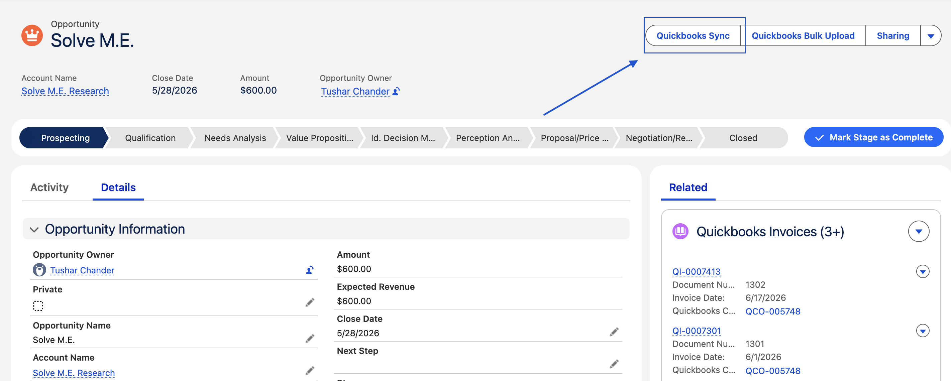The height and width of the screenshot is (381, 951).
Task: Select the Proposal/Price Quote stage
Action: point(574,138)
